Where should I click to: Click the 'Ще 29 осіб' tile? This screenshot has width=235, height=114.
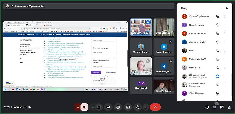click(141, 85)
